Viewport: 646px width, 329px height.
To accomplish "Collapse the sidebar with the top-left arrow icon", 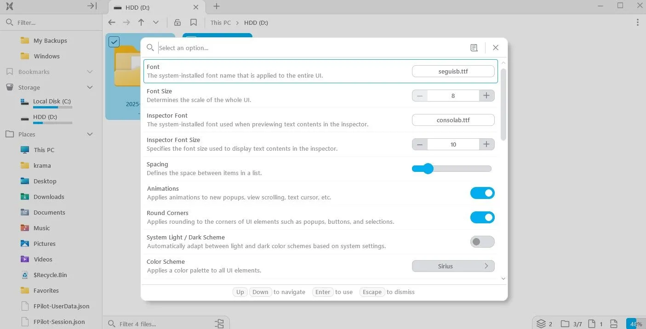I will [x=92, y=6].
